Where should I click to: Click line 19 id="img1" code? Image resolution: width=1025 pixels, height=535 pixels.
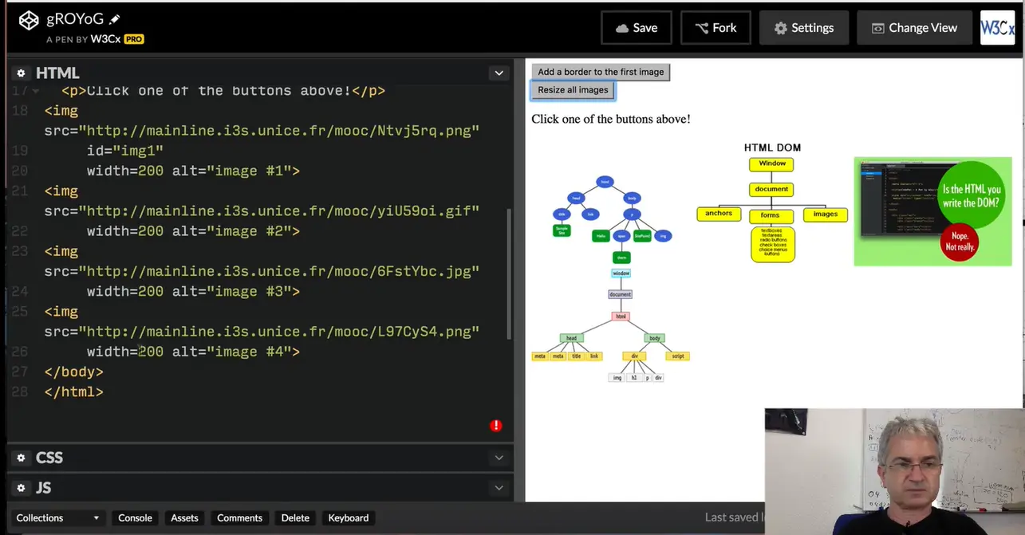click(125, 151)
